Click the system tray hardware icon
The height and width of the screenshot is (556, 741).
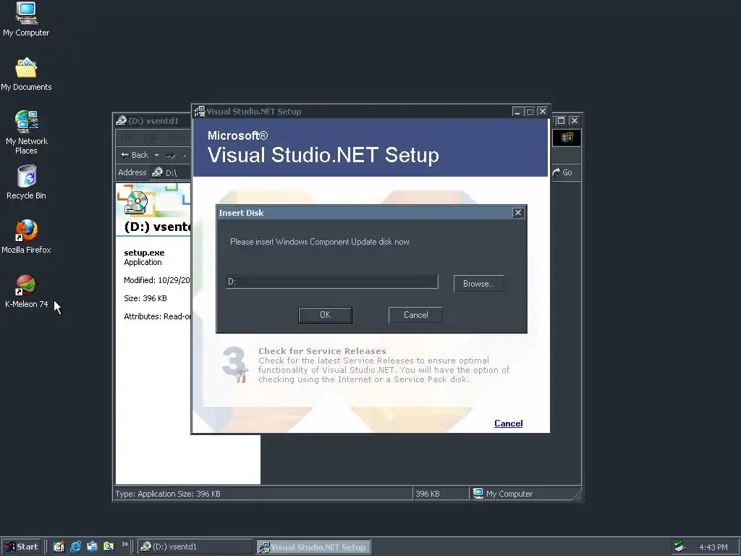point(679,547)
